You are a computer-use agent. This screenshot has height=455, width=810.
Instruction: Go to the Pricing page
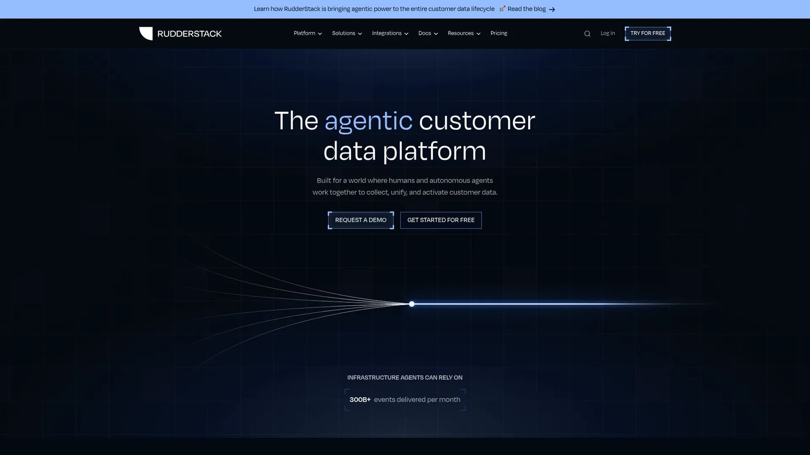coord(499,33)
